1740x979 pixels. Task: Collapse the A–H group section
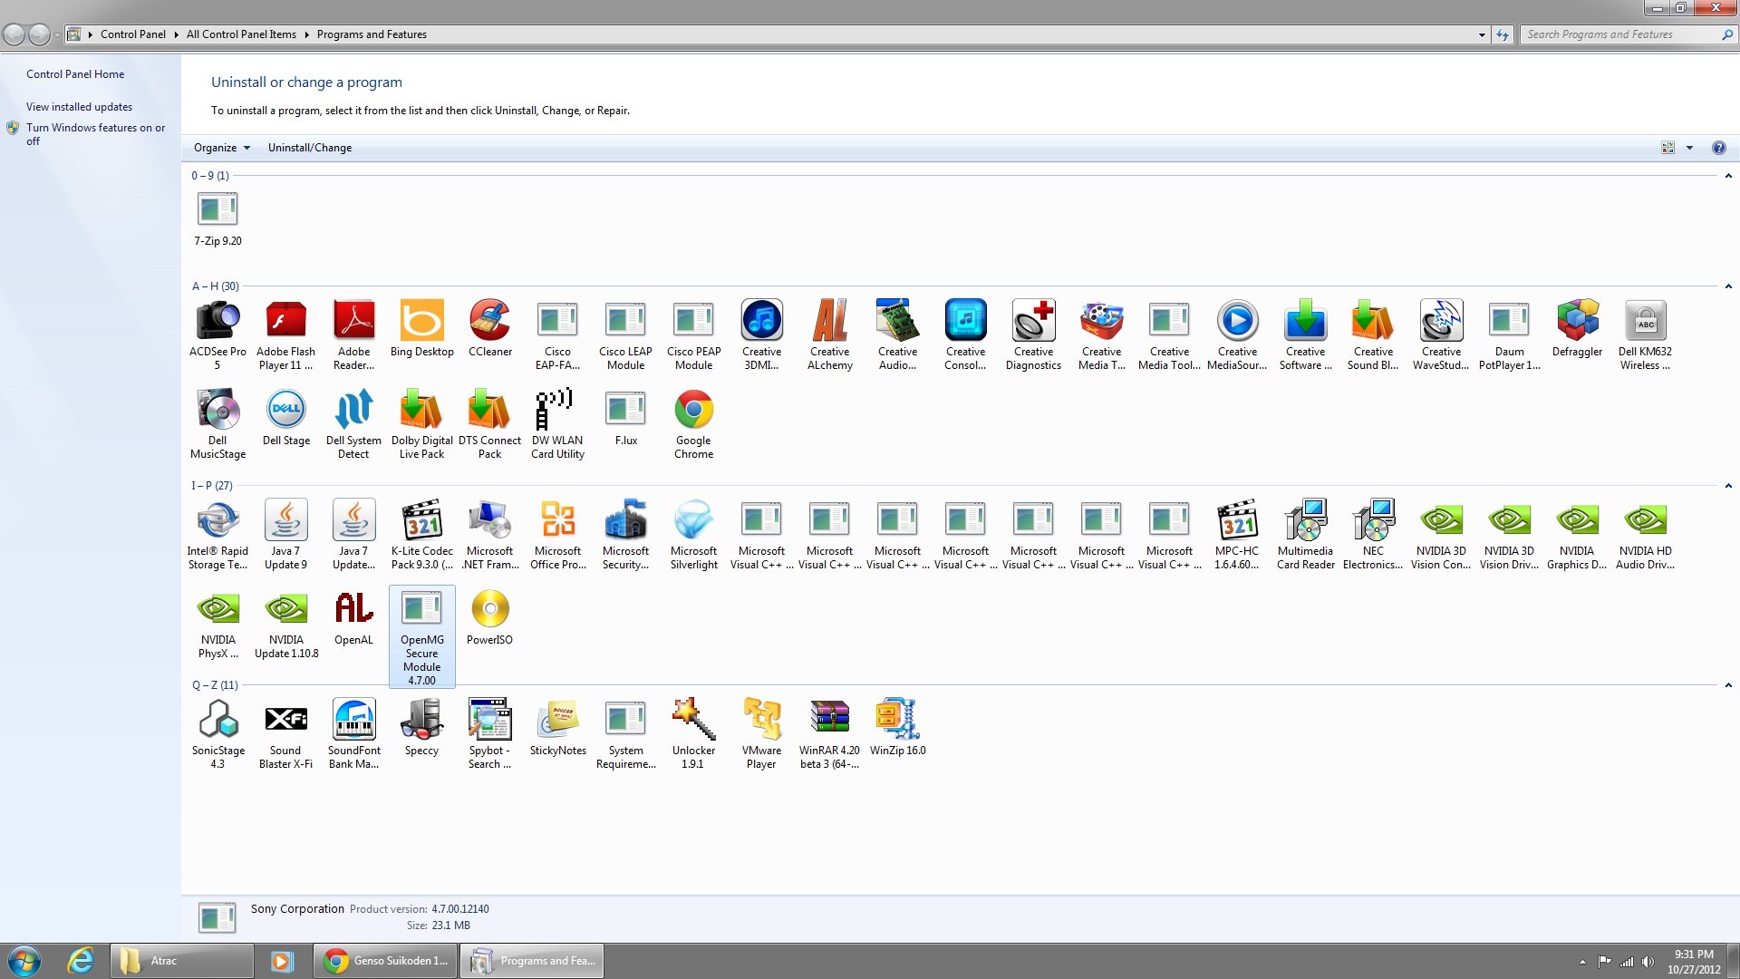pyautogui.click(x=1728, y=286)
